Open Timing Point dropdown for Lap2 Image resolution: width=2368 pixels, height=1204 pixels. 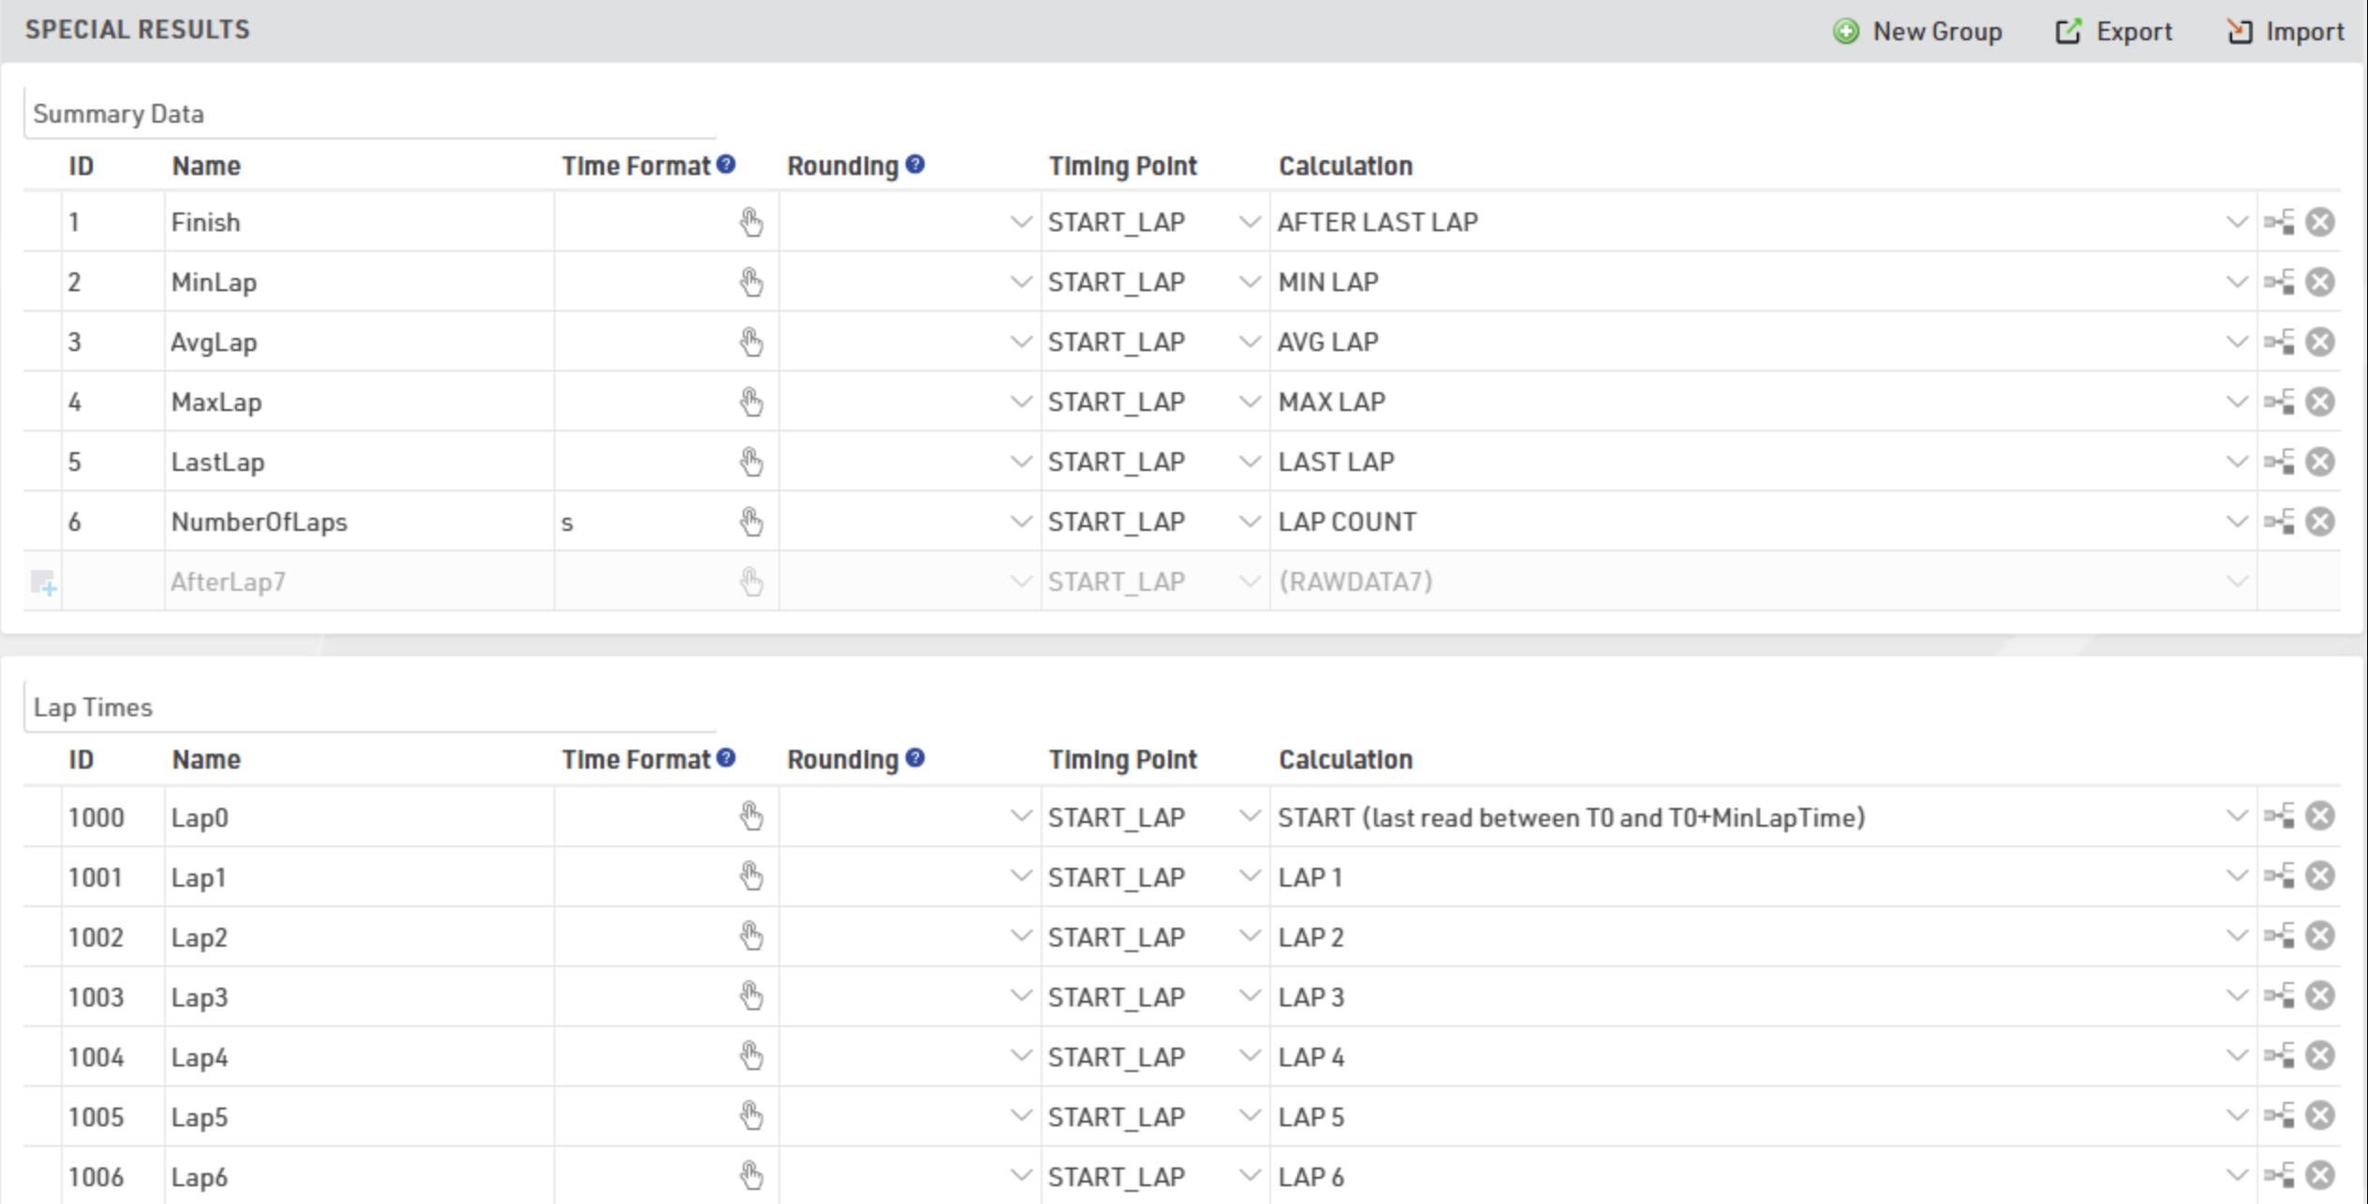pyautogui.click(x=1249, y=937)
